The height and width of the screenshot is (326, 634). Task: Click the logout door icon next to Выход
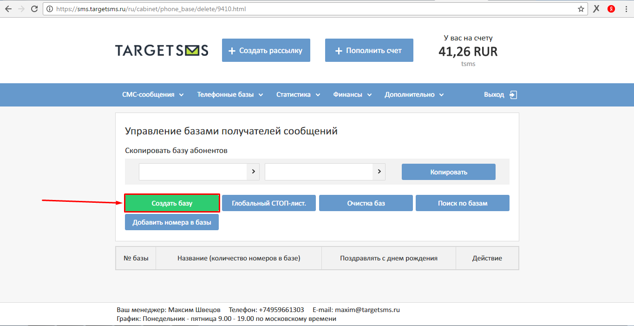pyautogui.click(x=513, y=94)
